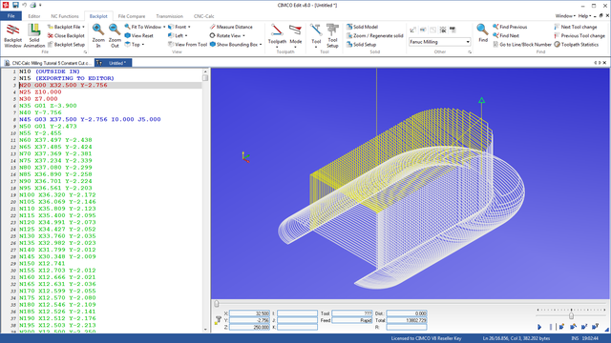The image size is (611, 343).
Task: Expand the Left view dropdown
Action: (186, 36)
